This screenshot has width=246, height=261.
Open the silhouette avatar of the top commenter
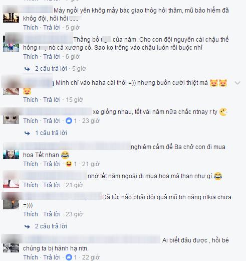(x=11, y=17)
